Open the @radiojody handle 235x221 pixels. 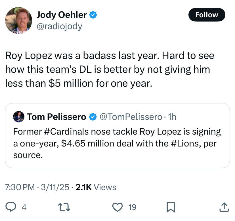point(59,26)
